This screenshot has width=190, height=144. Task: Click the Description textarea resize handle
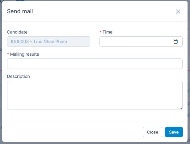pyautogui.click(x=181, y=108)
